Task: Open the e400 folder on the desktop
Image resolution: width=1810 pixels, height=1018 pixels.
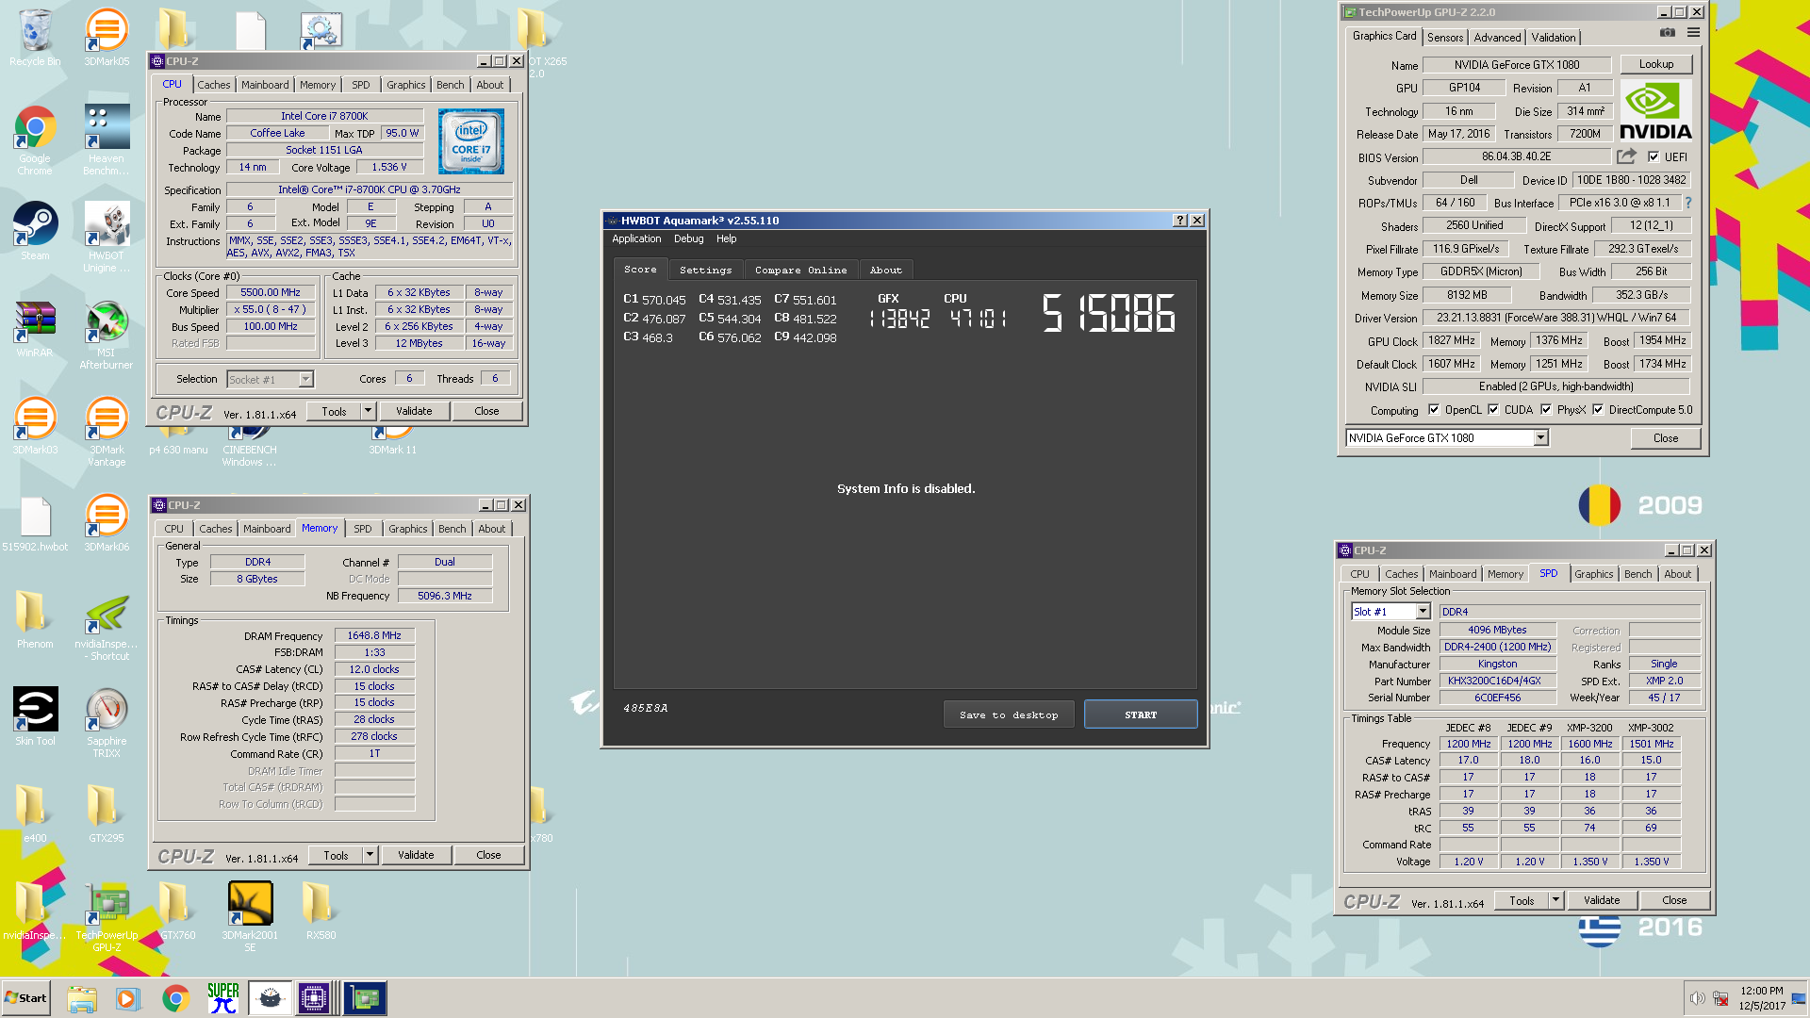Action: click(35, 813)
